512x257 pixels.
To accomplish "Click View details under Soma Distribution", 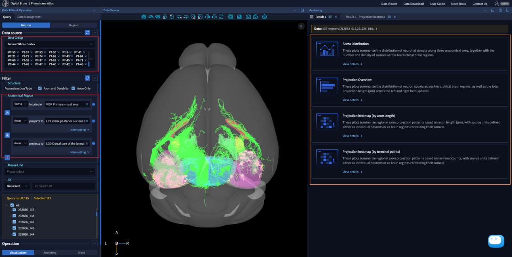I will [x=352, y=64].
